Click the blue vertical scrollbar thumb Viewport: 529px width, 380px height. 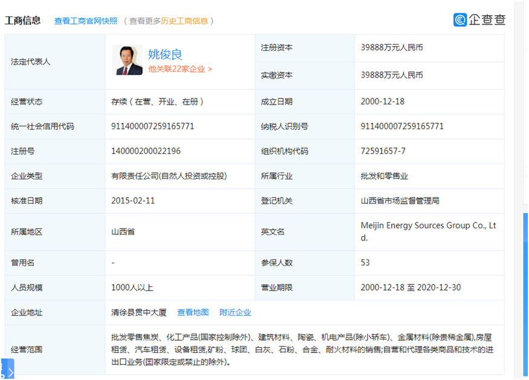[x=525, y=294]
